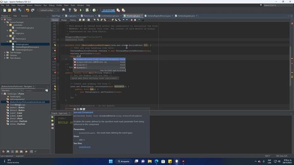294x165 pixels.
Task: Switch to the Services panel tab
Action: (x=24, y=16)
